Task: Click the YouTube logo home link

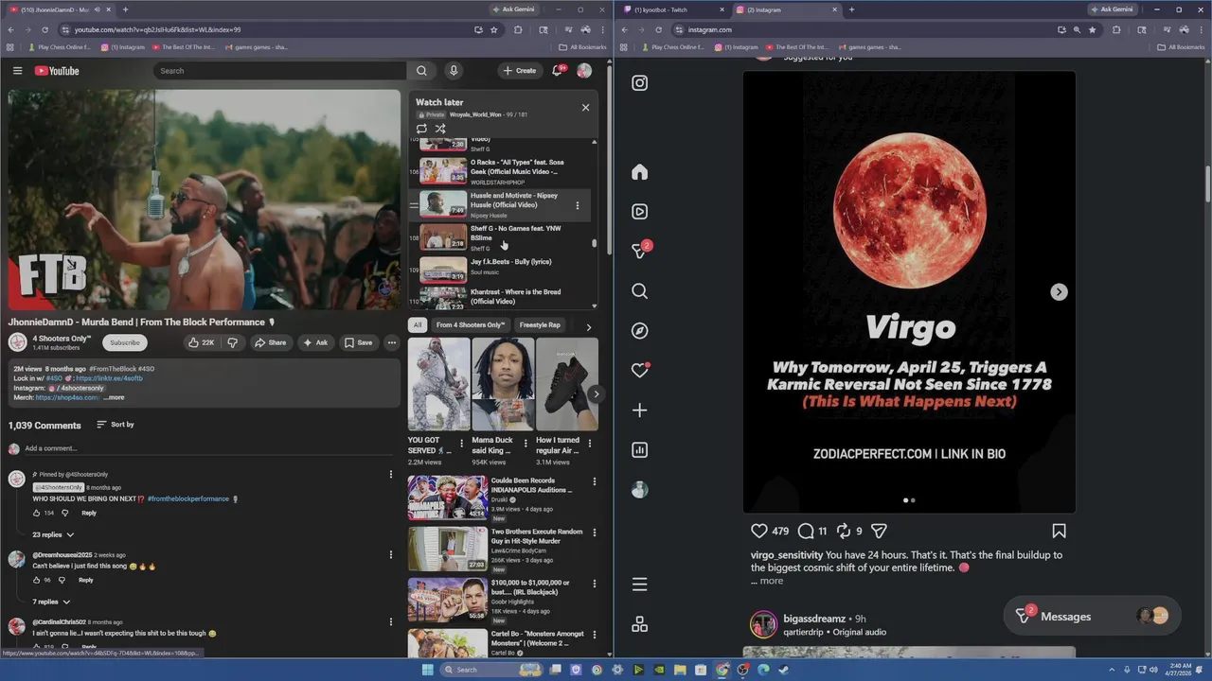Action: click(57, 71)
